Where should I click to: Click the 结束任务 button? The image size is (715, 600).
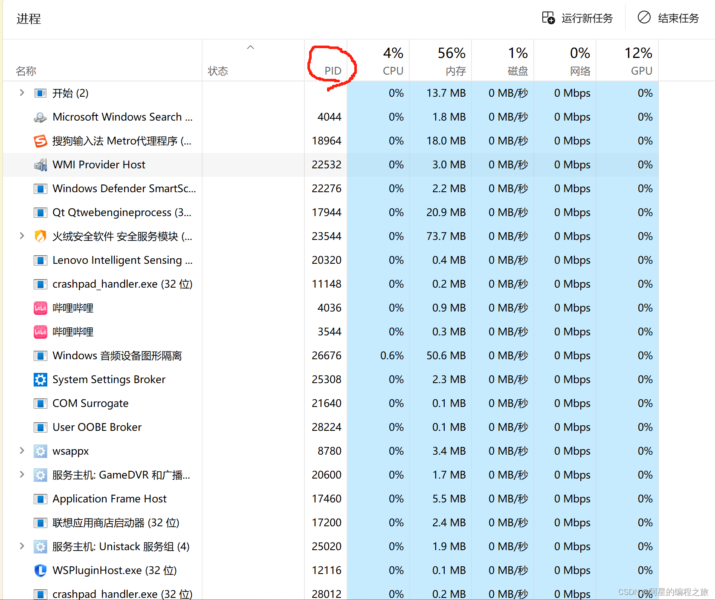tap(669, 18)
